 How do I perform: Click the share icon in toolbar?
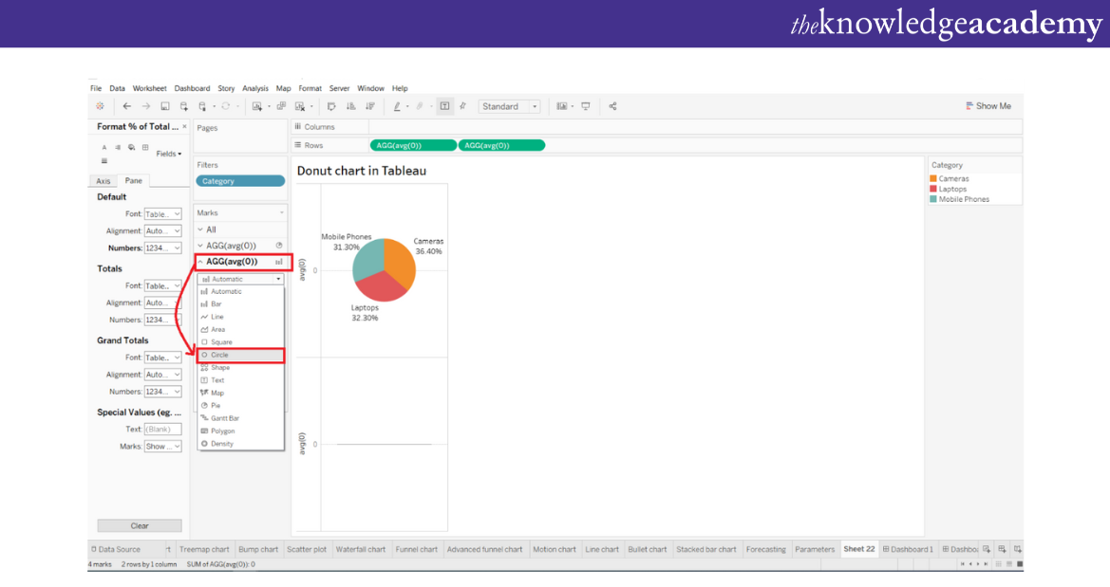pyautogui.click(x=612, y=106)
